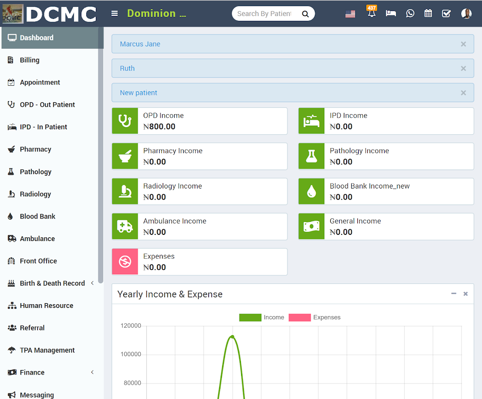The height and width of the screenshot is (399, 482).
Task: Open the bed status icon
Action: pos(391,13)
